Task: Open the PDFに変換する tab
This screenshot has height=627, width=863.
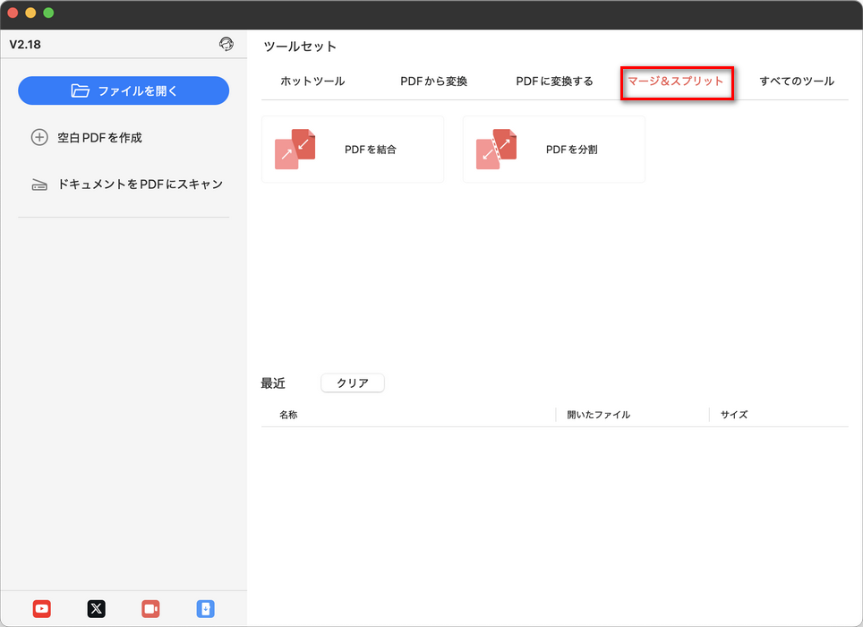Action: [558, 80]
